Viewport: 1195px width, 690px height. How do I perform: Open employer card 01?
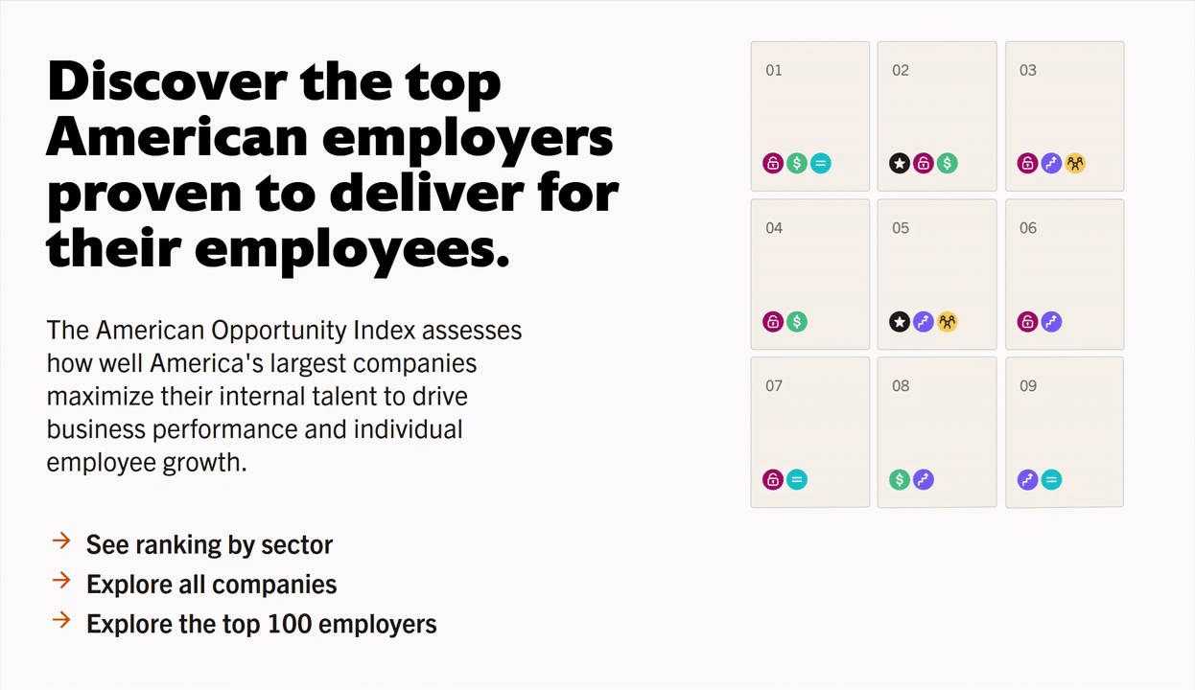[809, 115]
